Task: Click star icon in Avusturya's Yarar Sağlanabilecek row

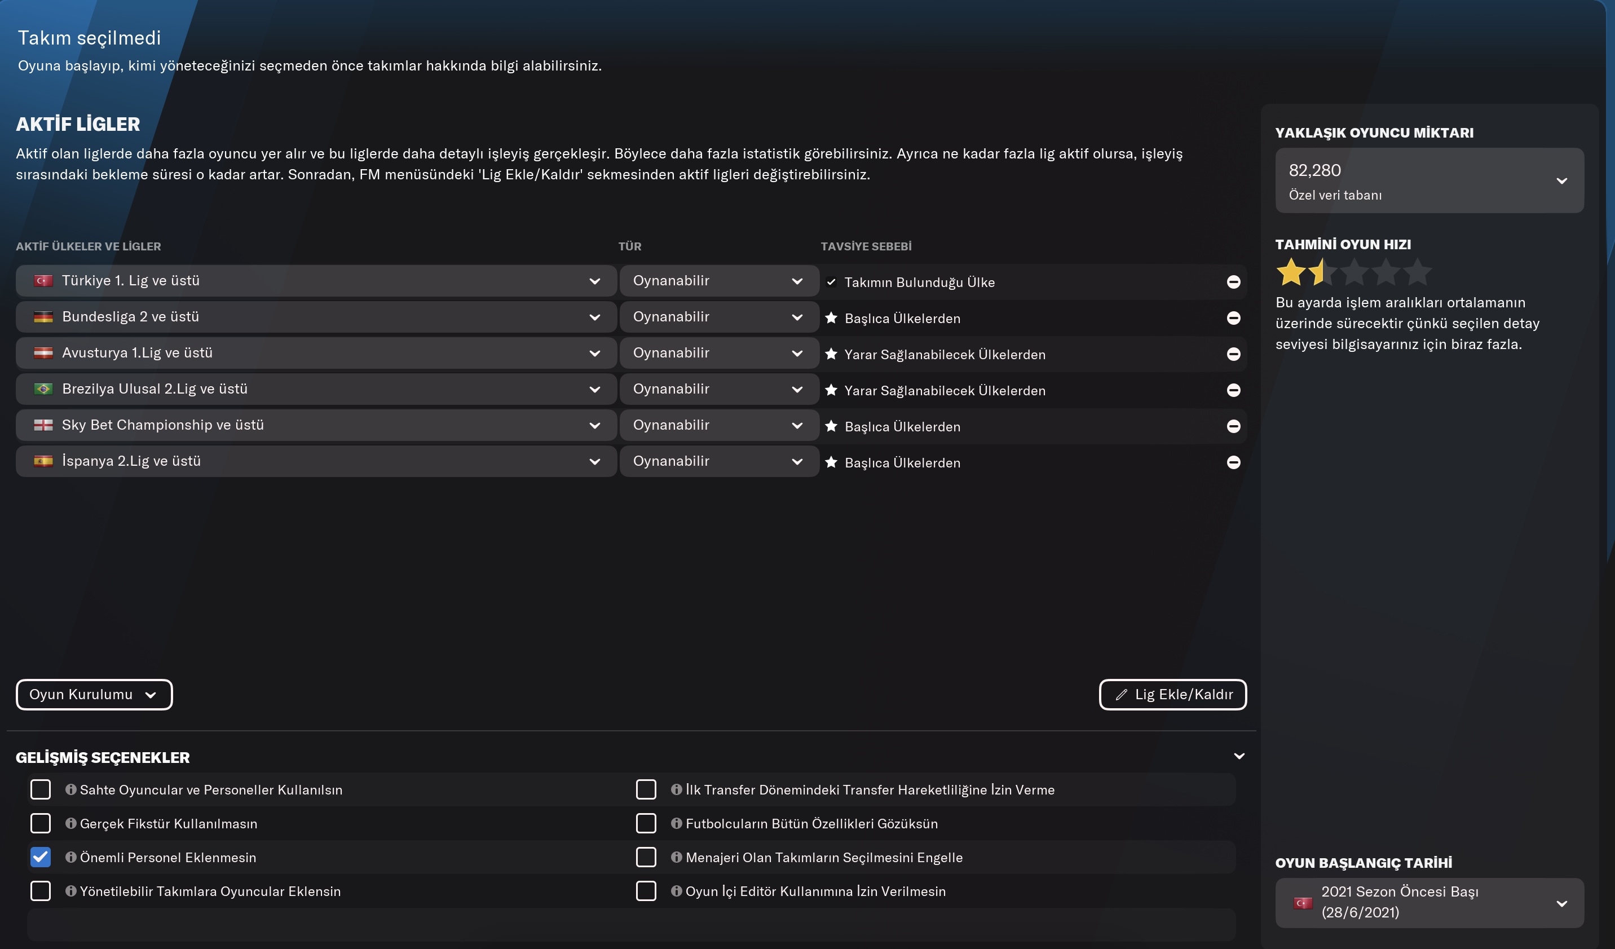Action: pos(831,354)
